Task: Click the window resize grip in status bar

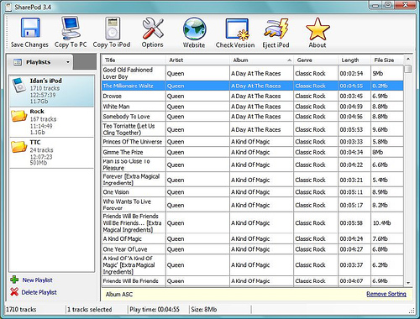Action: (412, 311)
